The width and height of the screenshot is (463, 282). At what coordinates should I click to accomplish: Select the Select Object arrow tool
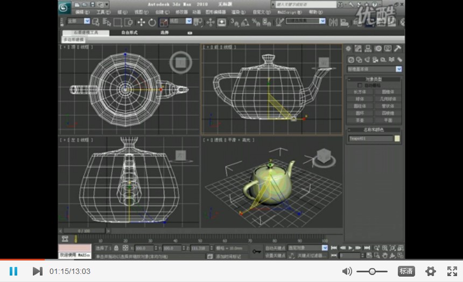(x=96, y=22)
